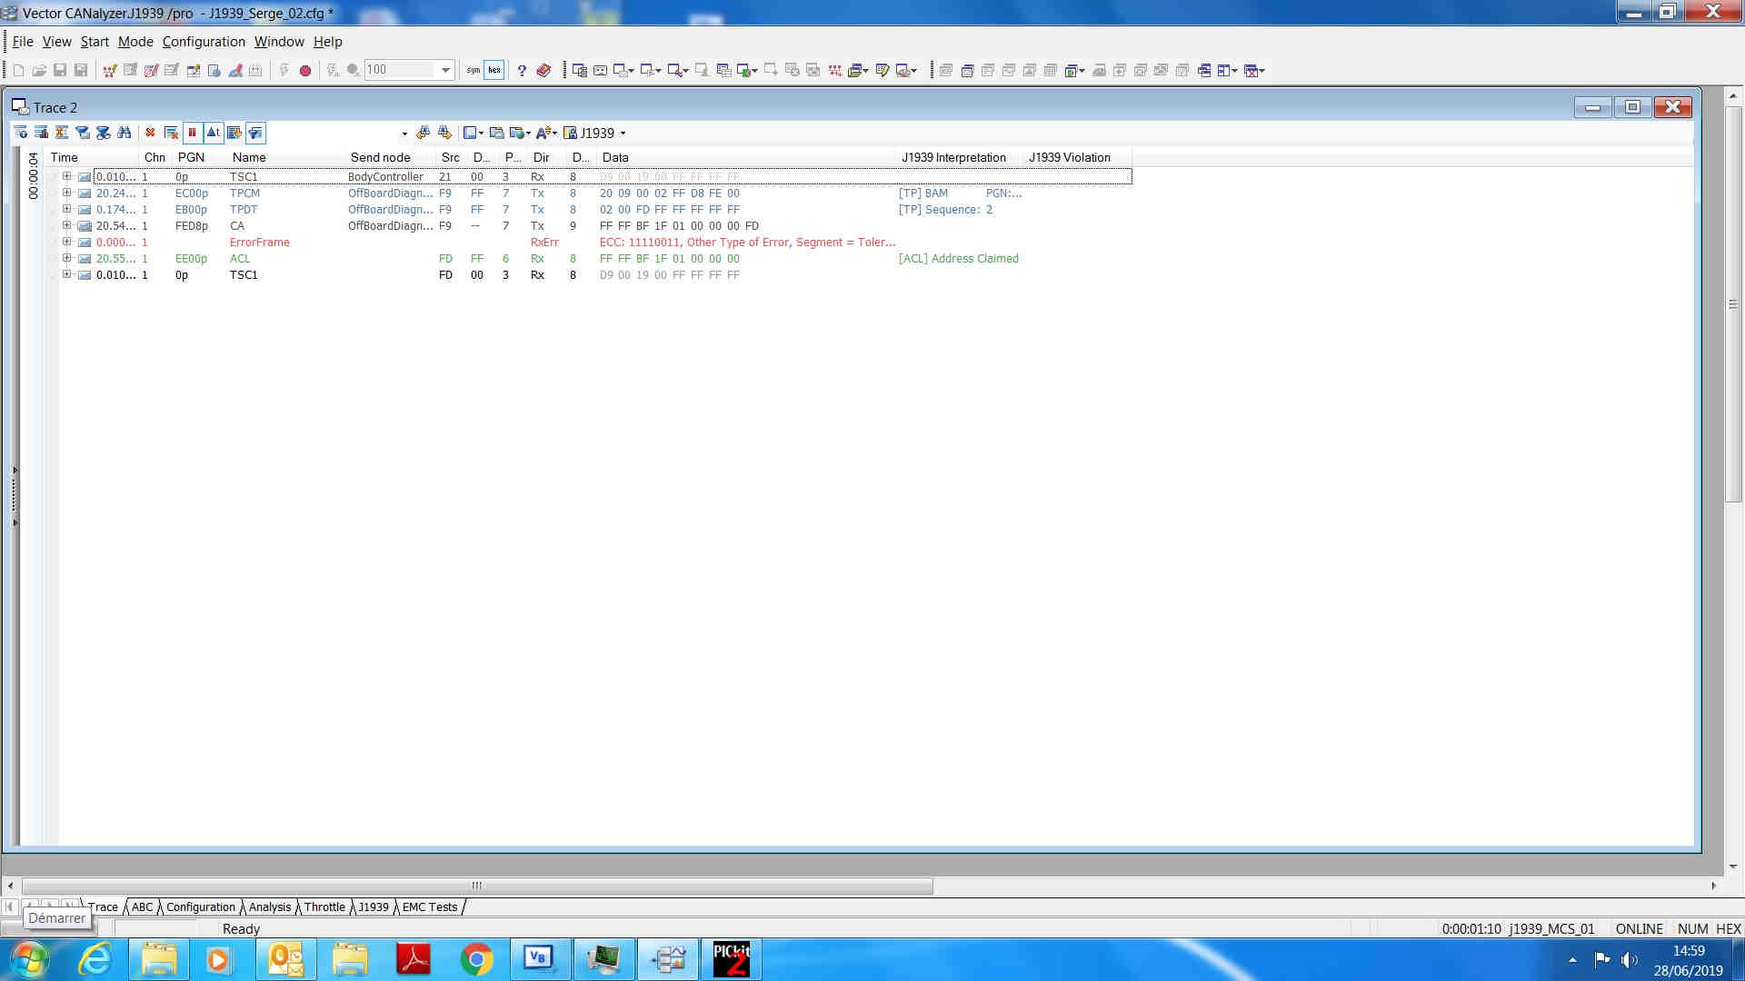The height and width of the screenshot is (981, 1745).
Task: Open Adobe Reader from the taskbar
Action: coord(414,959)
